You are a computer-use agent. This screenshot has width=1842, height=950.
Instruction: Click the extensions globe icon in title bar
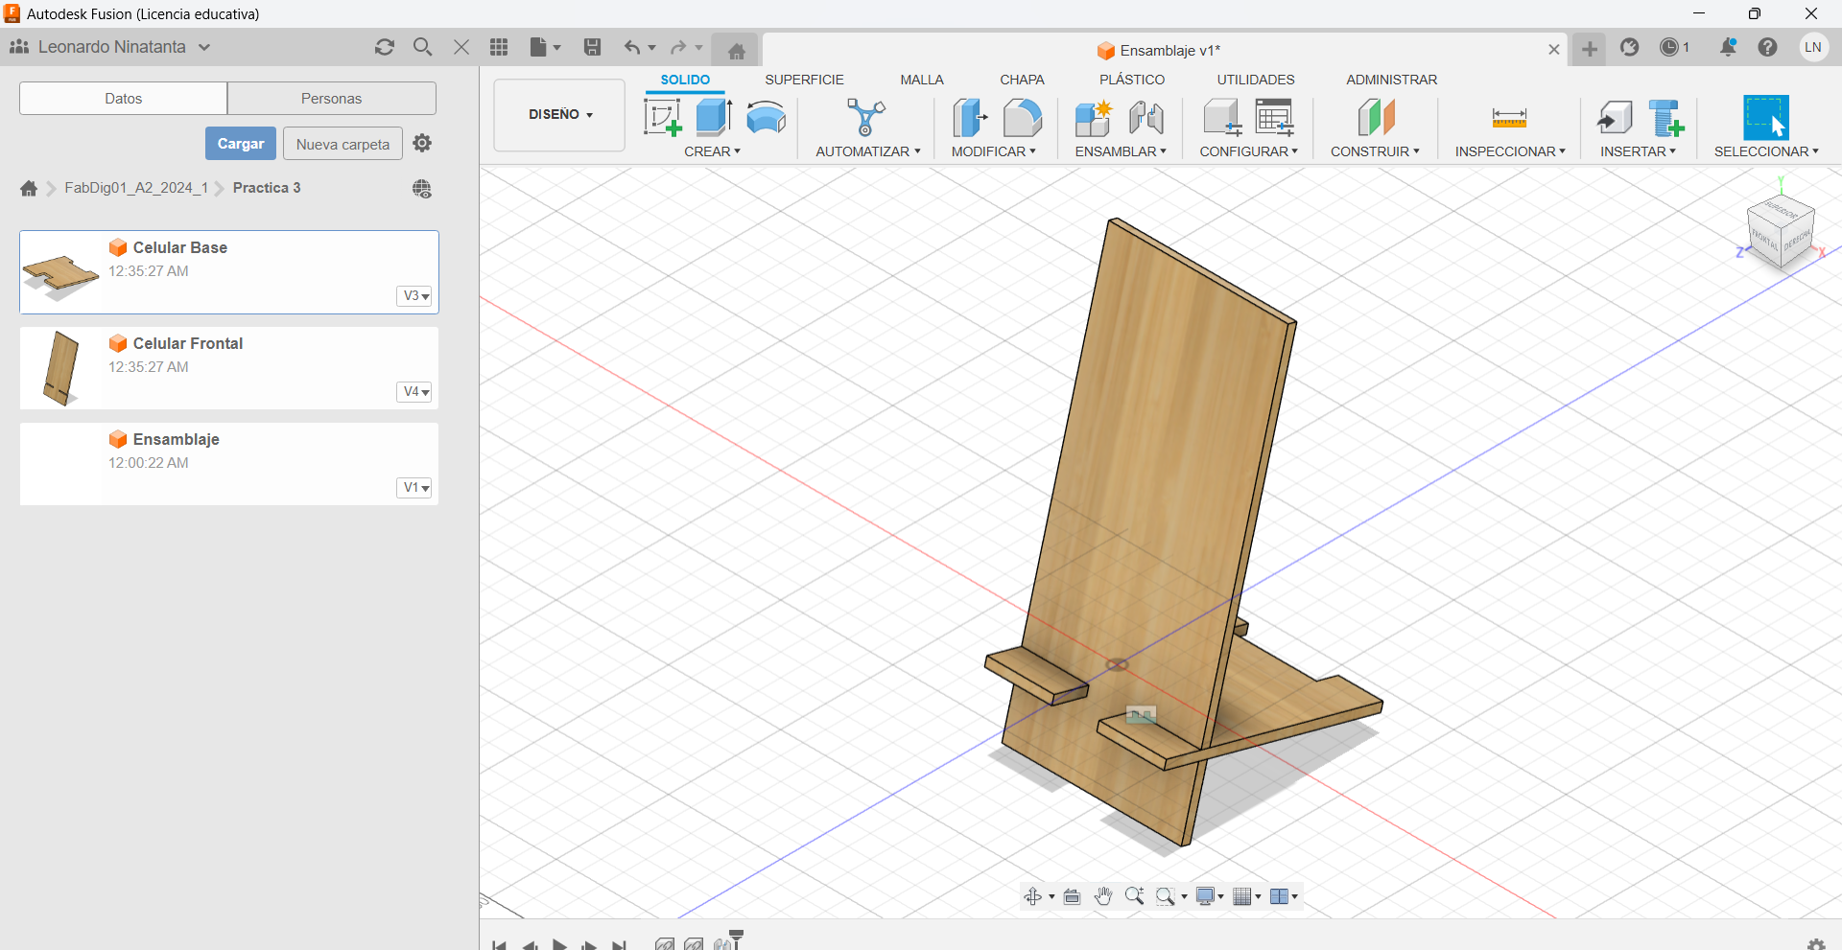click(x=1629, y=47)
